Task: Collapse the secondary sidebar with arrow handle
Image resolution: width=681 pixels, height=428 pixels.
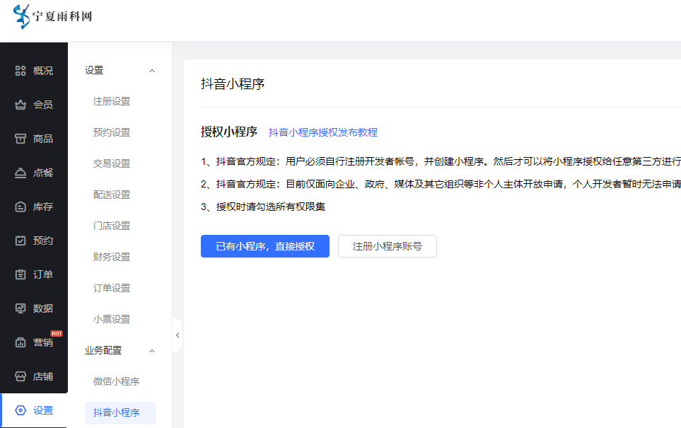Action: (x=177, y=335)
